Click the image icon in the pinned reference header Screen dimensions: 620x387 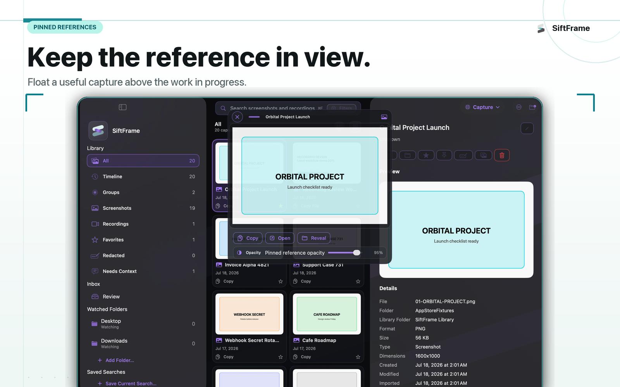pyautogui.click(x=384, y=117)
